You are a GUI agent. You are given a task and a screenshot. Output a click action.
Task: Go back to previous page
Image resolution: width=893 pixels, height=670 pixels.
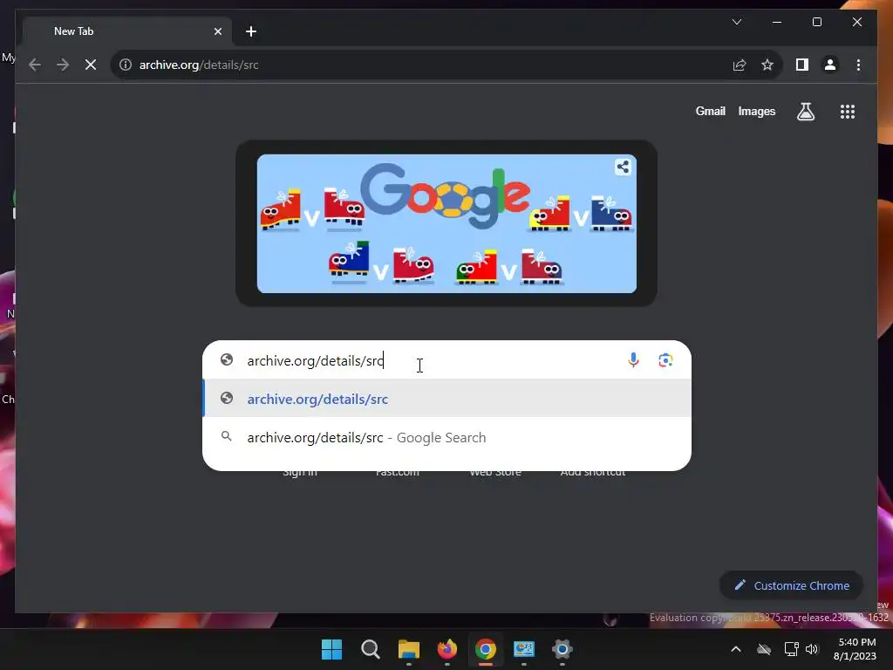[35, 65]
